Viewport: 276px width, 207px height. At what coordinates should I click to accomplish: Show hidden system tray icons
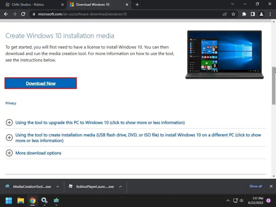228,201
